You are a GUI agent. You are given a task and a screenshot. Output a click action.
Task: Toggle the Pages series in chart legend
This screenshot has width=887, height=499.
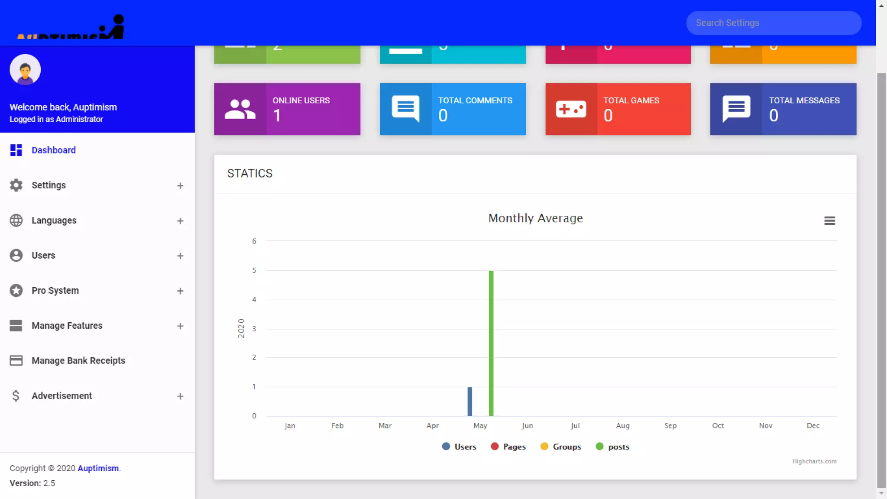pos(514,447)
